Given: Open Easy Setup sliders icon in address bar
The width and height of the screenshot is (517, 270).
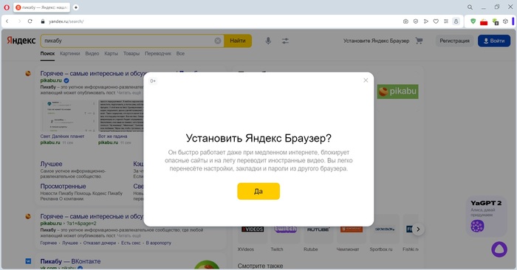Looking at the screenshot, I should click(x=446, y=21).
